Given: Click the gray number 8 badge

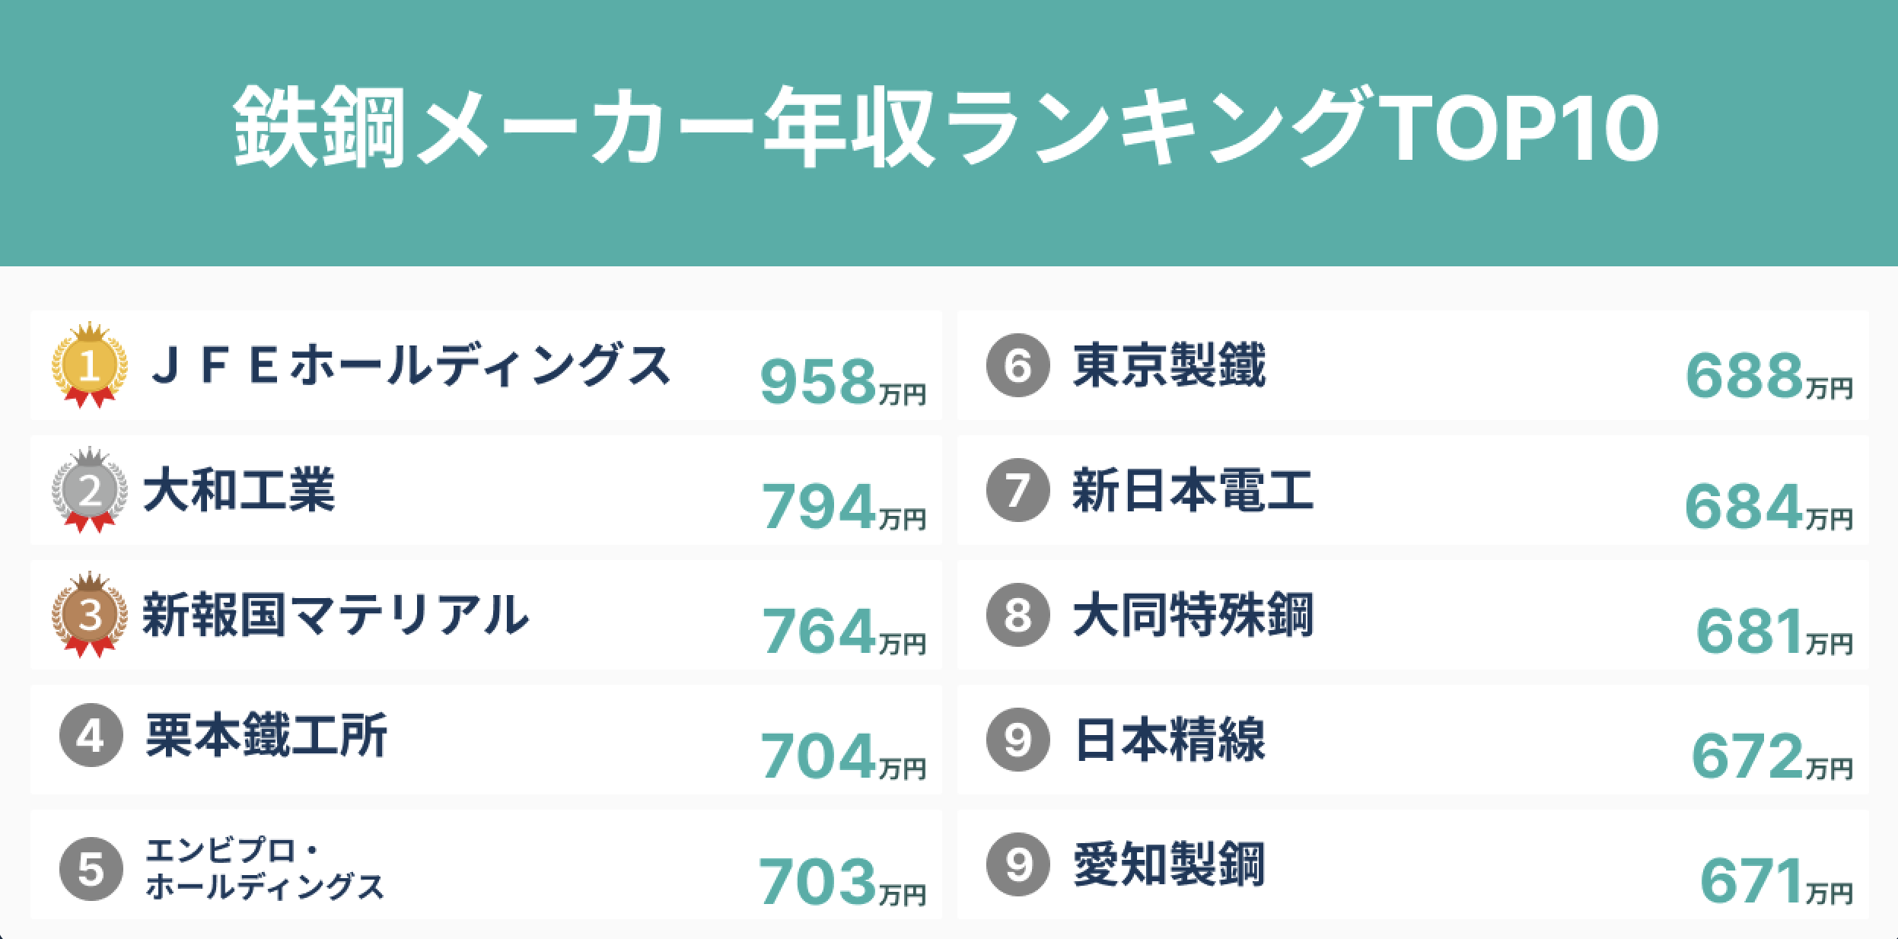Looking at the screenshot, I should pyautogui.click(x=1017, y=615).
